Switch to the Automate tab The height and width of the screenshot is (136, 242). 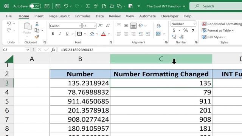(147, 16)
